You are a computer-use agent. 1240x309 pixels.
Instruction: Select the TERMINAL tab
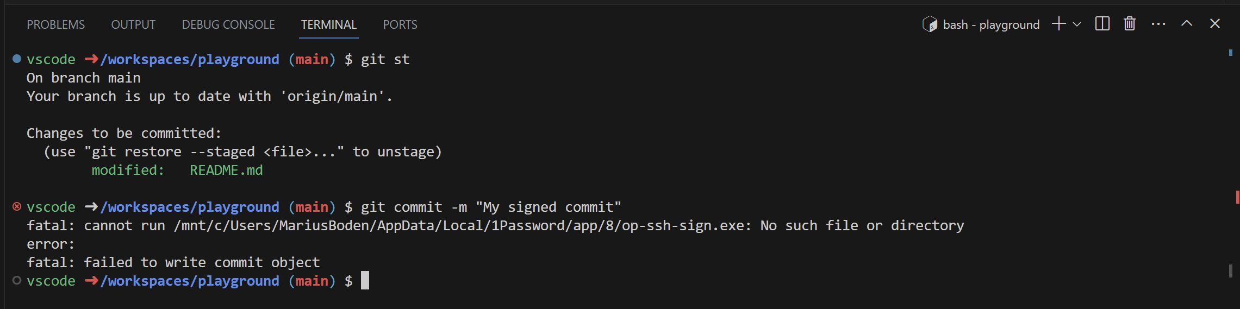pos(329,24)
